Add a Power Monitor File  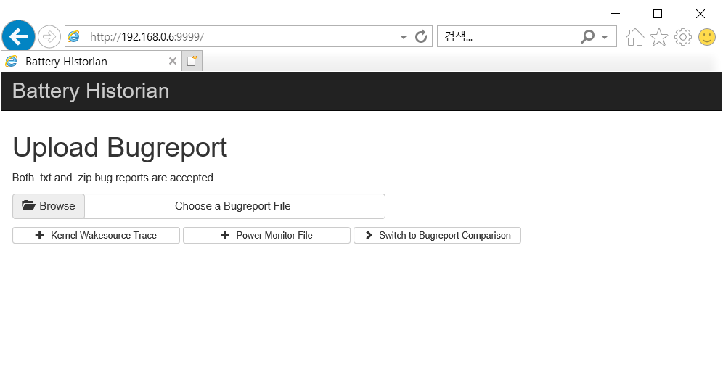click(x=266, y=236)
